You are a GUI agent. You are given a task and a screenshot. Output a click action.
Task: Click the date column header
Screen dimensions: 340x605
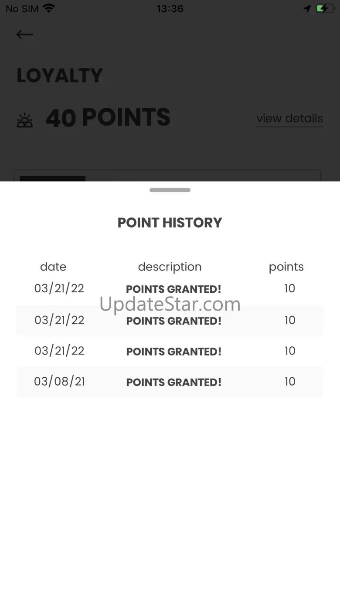click(x=53, y=267)
